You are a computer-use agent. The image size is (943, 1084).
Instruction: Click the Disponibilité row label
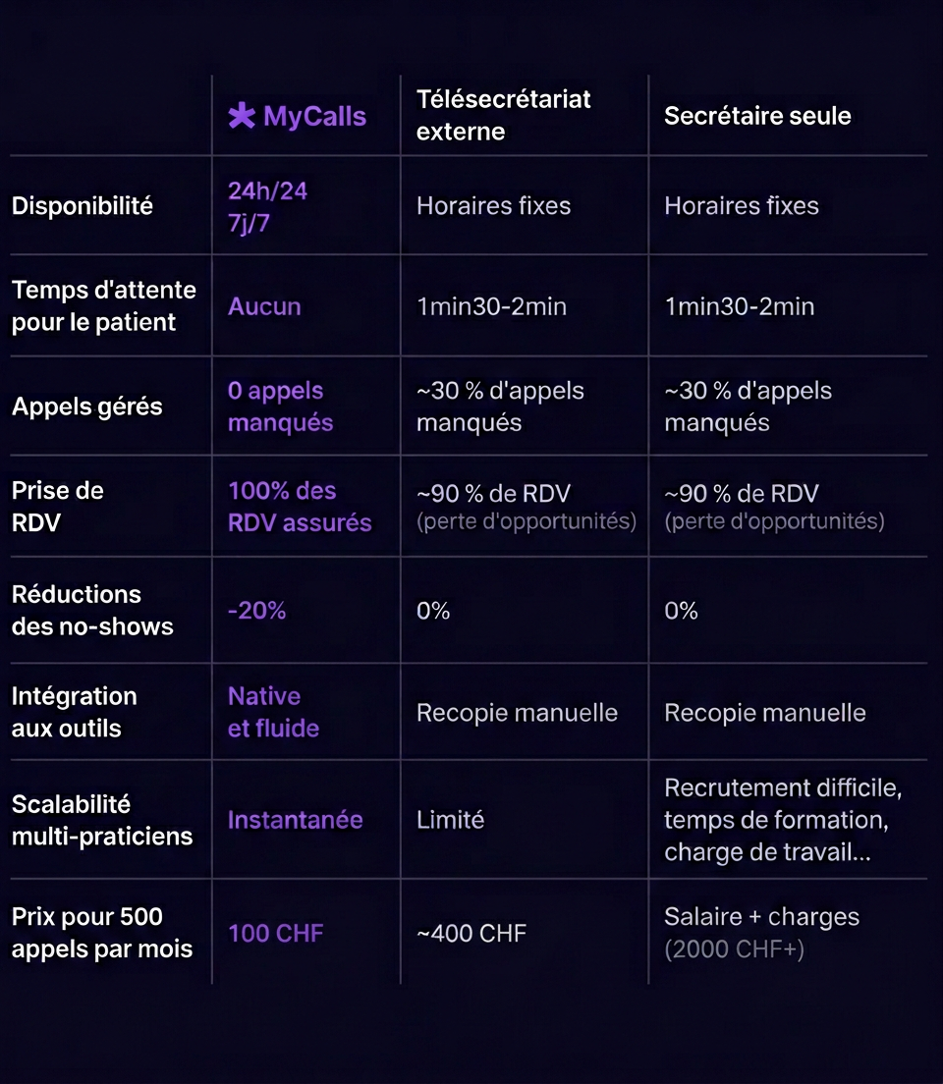pyautogui.click(x=83, y=206)
